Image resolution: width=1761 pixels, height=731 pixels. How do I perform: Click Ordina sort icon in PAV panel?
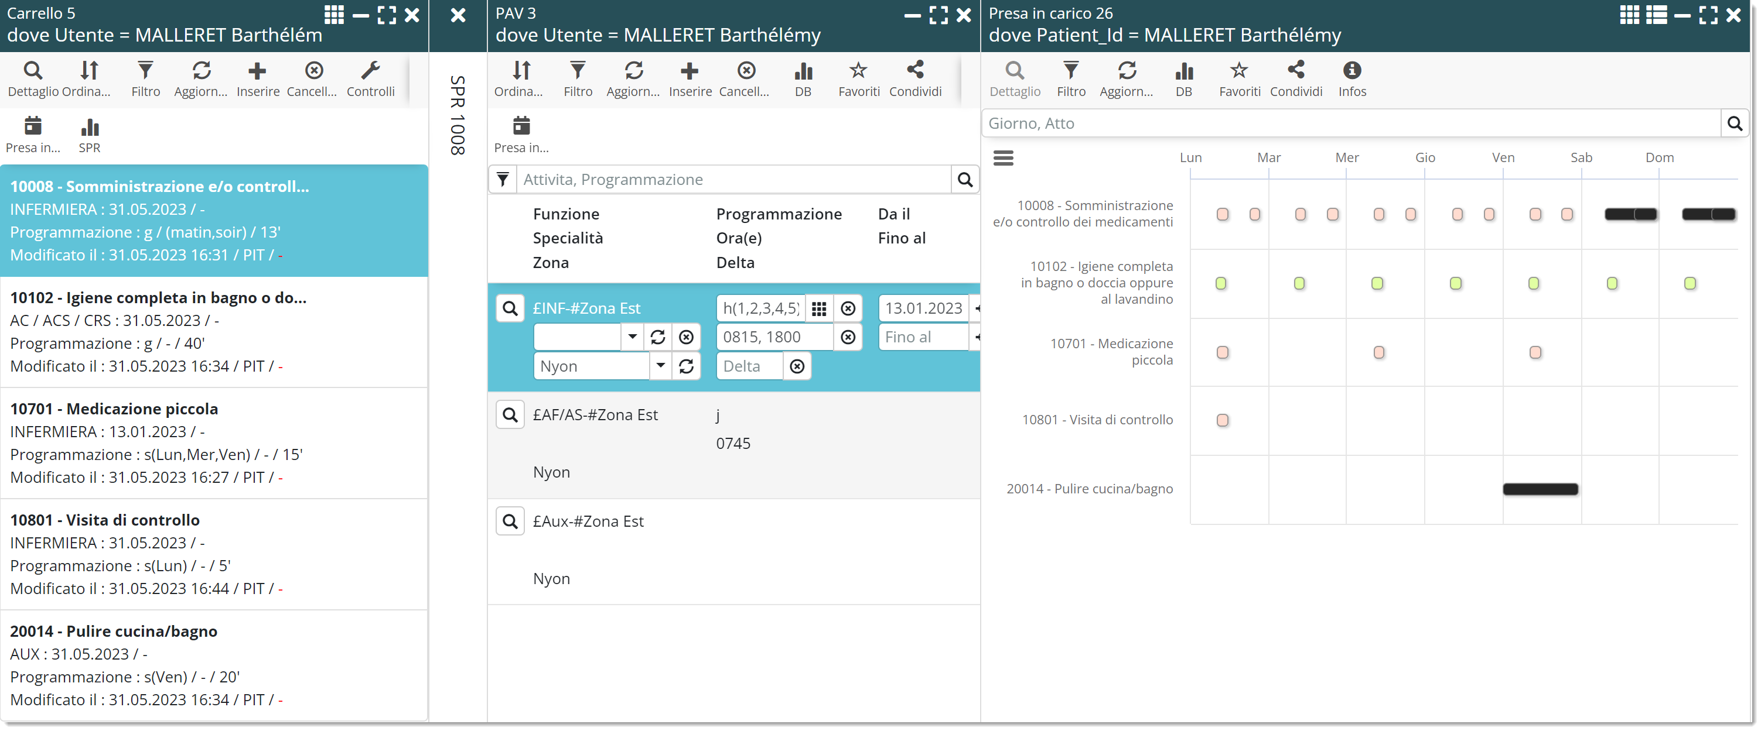click(521, 71)
